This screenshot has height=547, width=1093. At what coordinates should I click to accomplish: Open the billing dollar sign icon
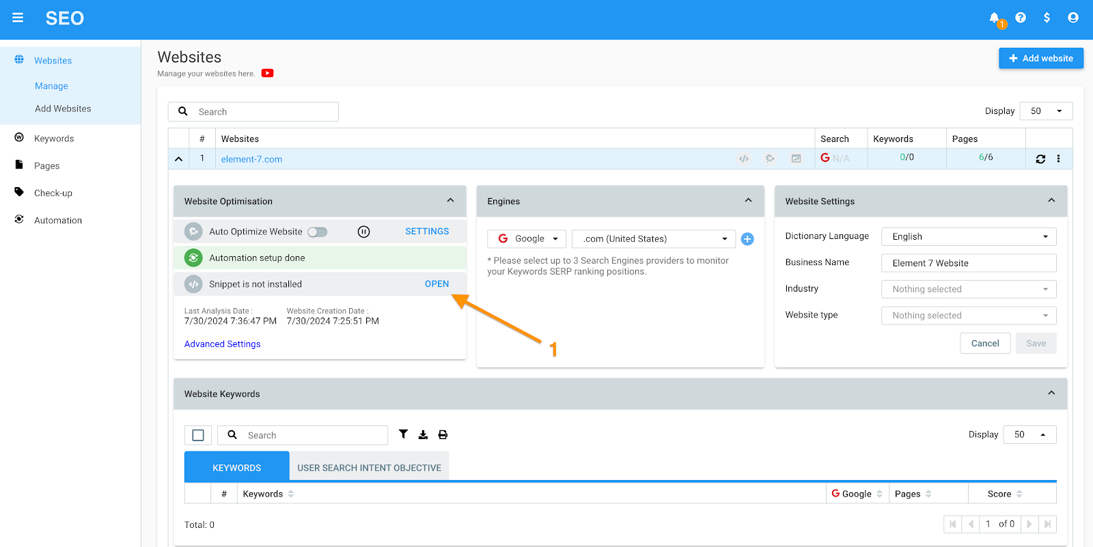coord(1047,18)
